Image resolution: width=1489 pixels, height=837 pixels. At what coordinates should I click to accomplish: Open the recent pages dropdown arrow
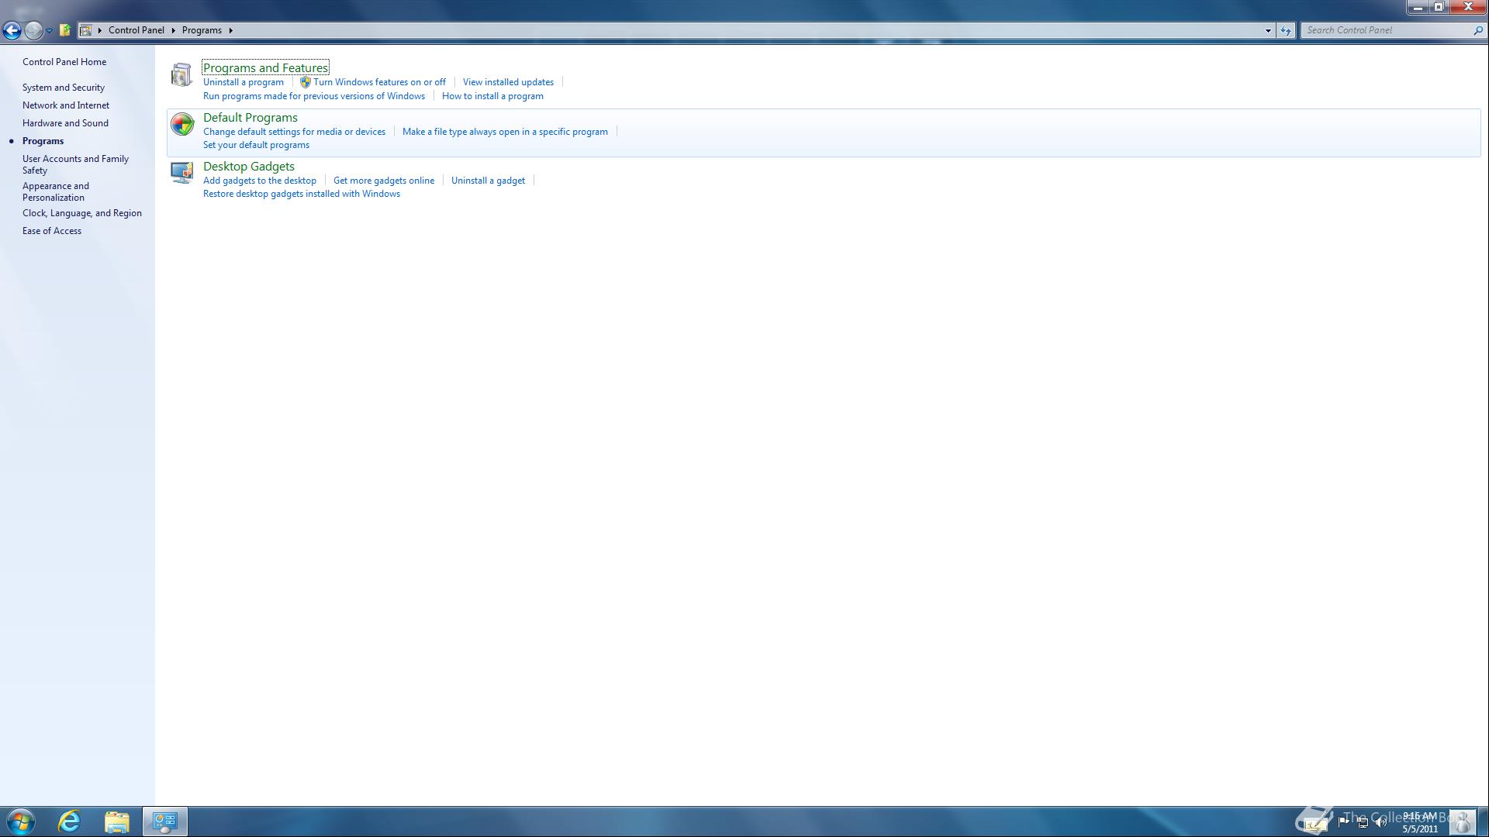click(x=49, y=30)
